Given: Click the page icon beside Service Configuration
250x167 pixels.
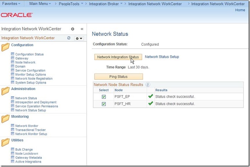Looking at the screenshot, I should [x=12, y=70].
